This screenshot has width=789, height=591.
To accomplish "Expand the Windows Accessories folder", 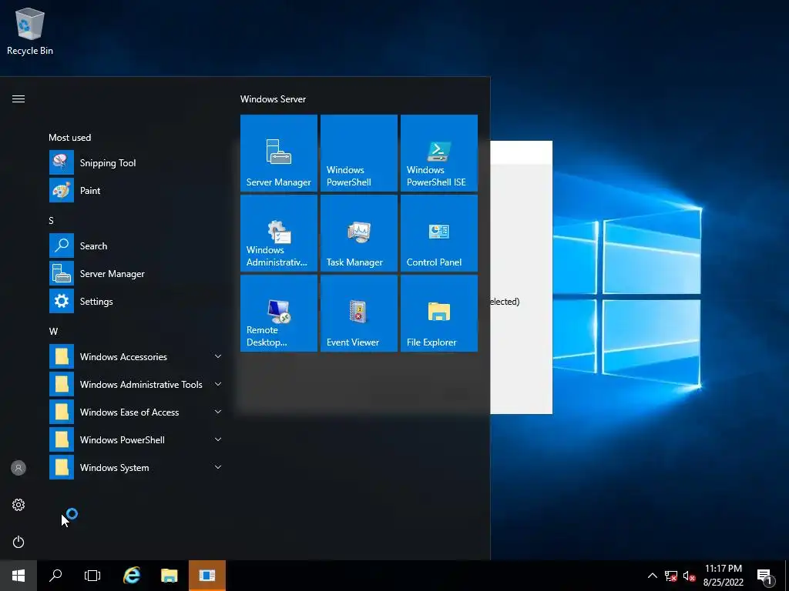I will click(x=136, y=356).
